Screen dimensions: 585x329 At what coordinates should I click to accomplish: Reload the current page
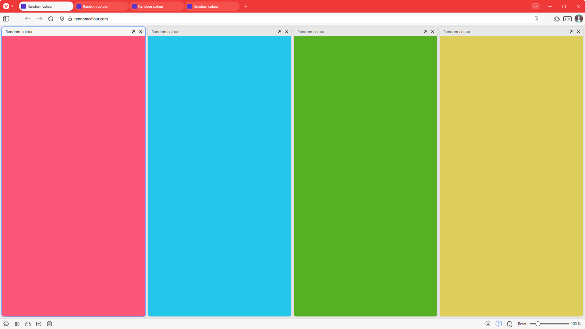point(51,19)
